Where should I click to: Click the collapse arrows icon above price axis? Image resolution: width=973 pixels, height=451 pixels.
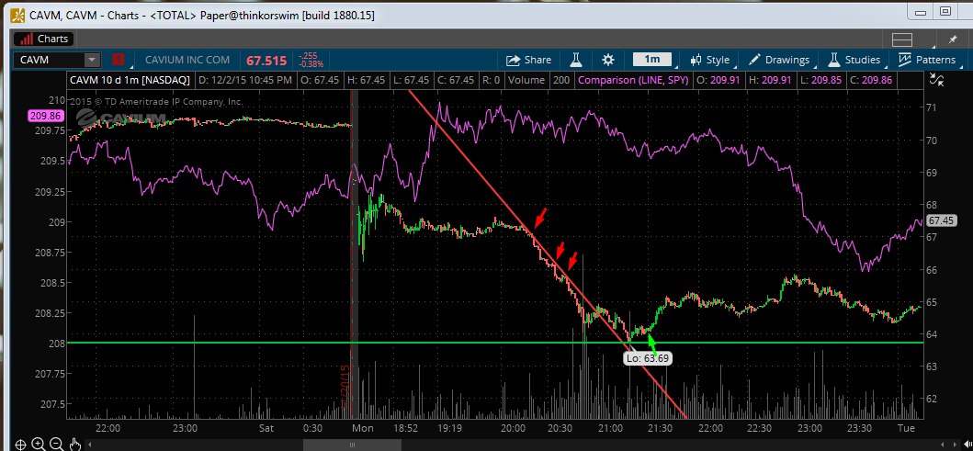click(936, 79)
